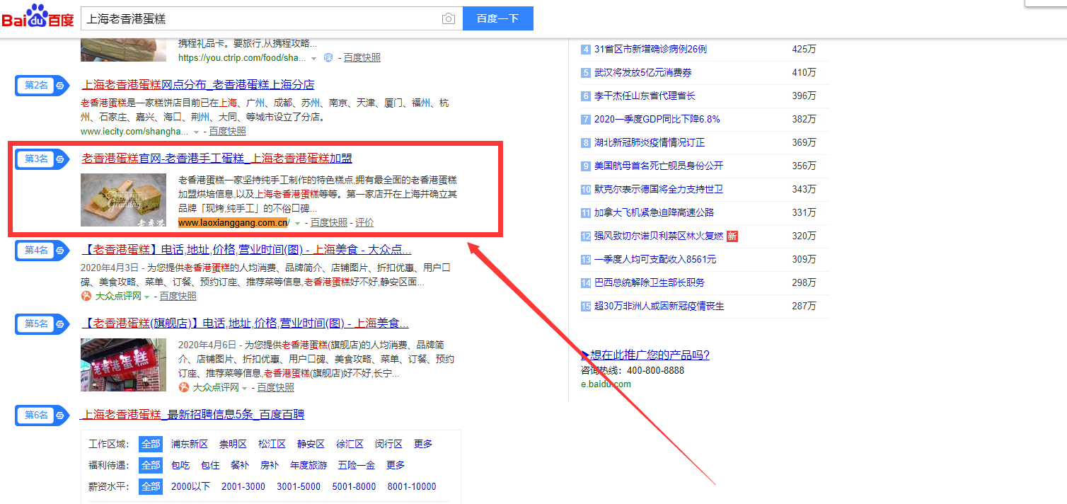Choose the 房补 benefit filter

pyautogui.click(x=270, y=465)
